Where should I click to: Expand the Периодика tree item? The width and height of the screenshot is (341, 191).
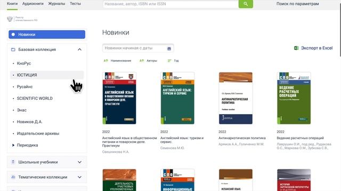[x=13, y=145]
